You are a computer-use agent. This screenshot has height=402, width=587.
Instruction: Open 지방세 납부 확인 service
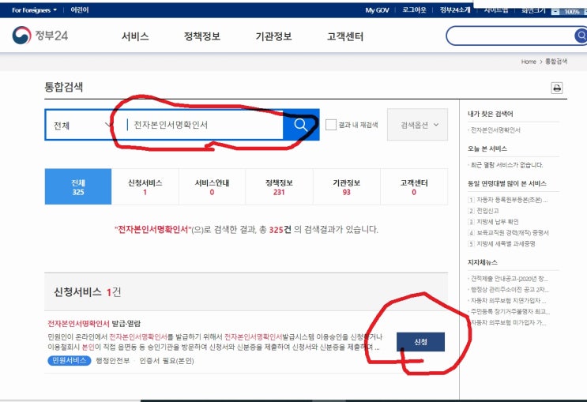(x=497, y=222)
